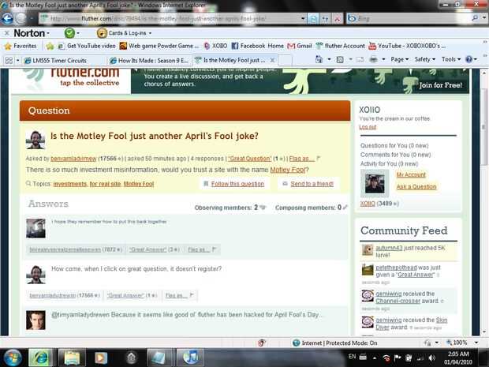
Task: Open the Skin Diver award link
Action: tap(412, 324)
